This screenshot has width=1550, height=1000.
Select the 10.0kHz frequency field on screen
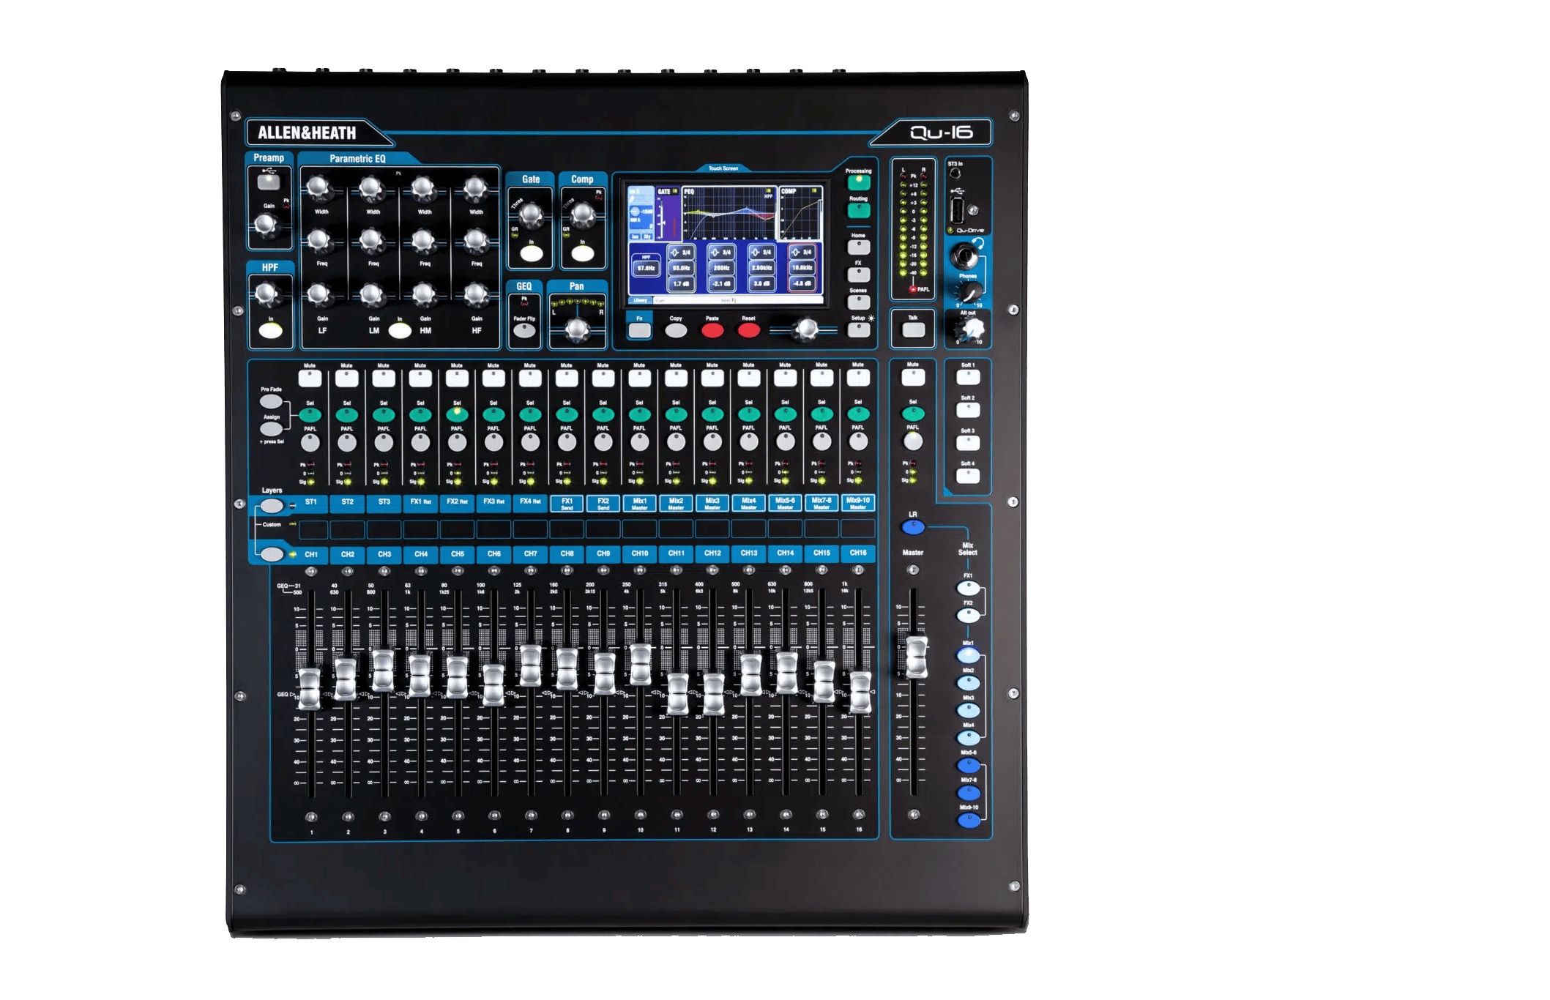pos(801,267)
